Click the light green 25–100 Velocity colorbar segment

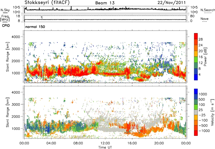pos(196,107)
